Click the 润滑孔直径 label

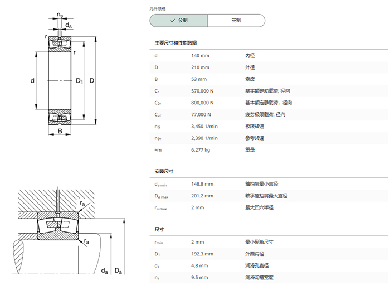tap(257, 265)
